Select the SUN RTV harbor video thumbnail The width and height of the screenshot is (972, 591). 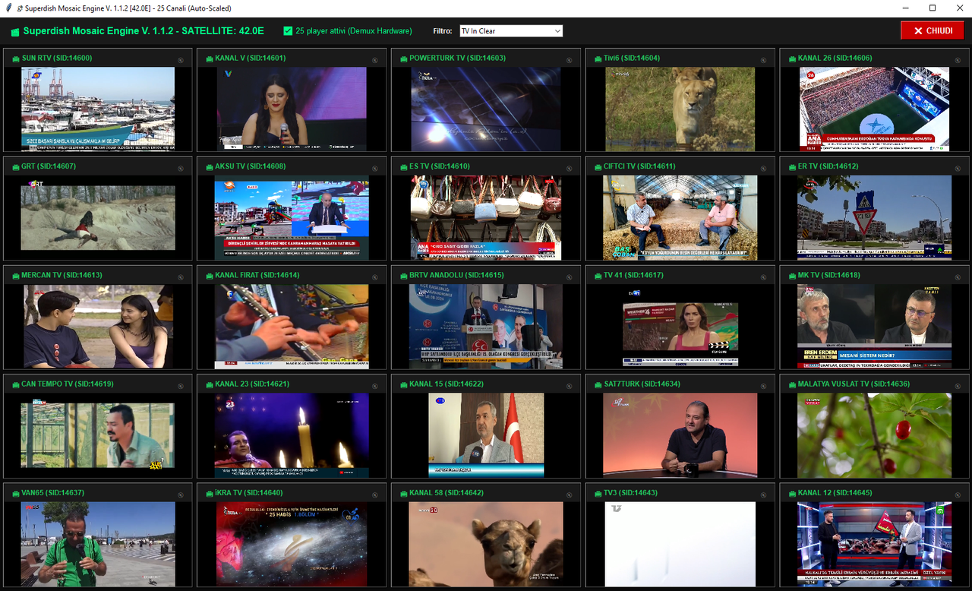coord(98,109)
